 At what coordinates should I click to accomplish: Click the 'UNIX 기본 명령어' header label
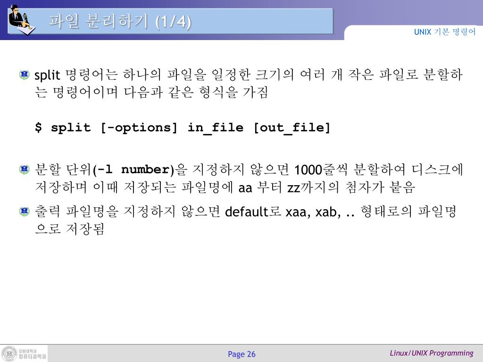(x=444, y=32)
